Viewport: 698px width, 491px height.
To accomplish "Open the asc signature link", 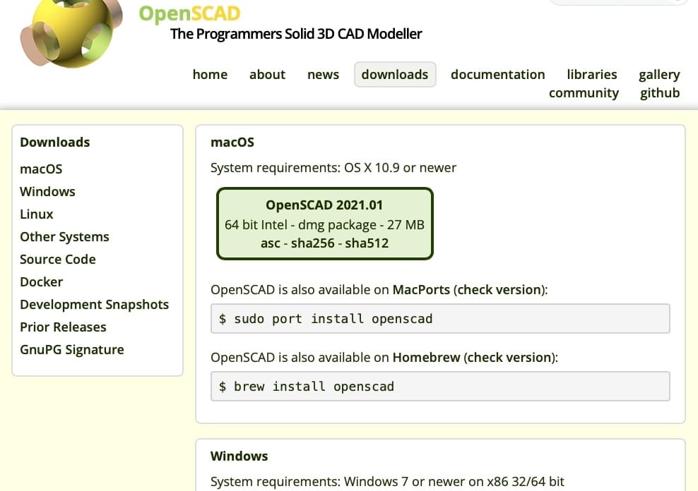I will pyautogui.click(x=270, y=243).
